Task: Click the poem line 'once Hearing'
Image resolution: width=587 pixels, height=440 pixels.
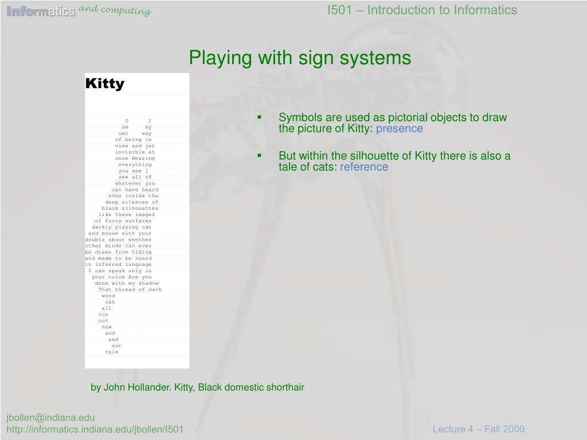Action: coord(135,159)
